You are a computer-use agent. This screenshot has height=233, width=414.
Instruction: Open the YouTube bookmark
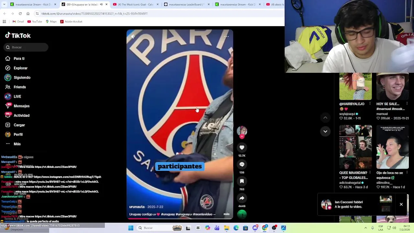[x=35, y=22]
